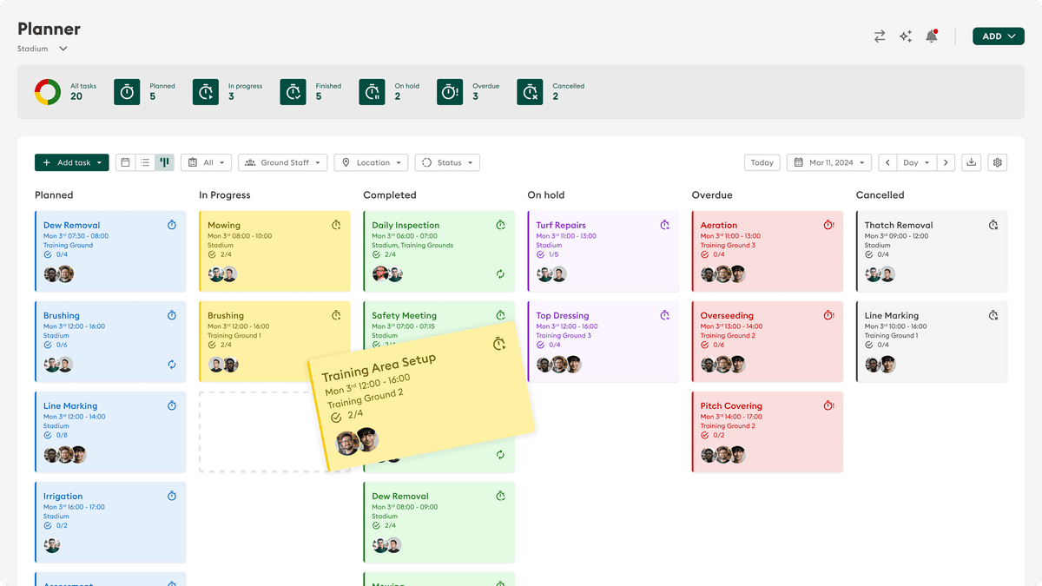1042x586 pixels.
Task: Click the colored progress donut near All tasks
Action: (46, 91)
